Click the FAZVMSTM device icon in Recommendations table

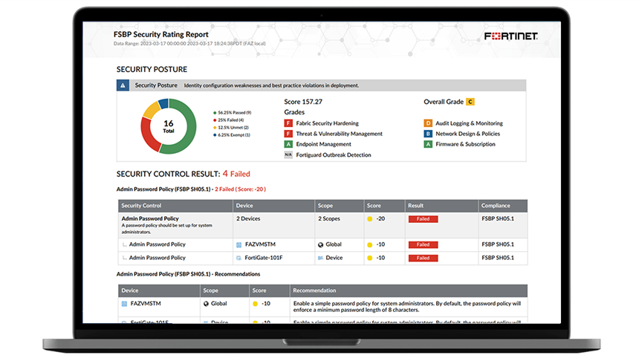[125, 304]
